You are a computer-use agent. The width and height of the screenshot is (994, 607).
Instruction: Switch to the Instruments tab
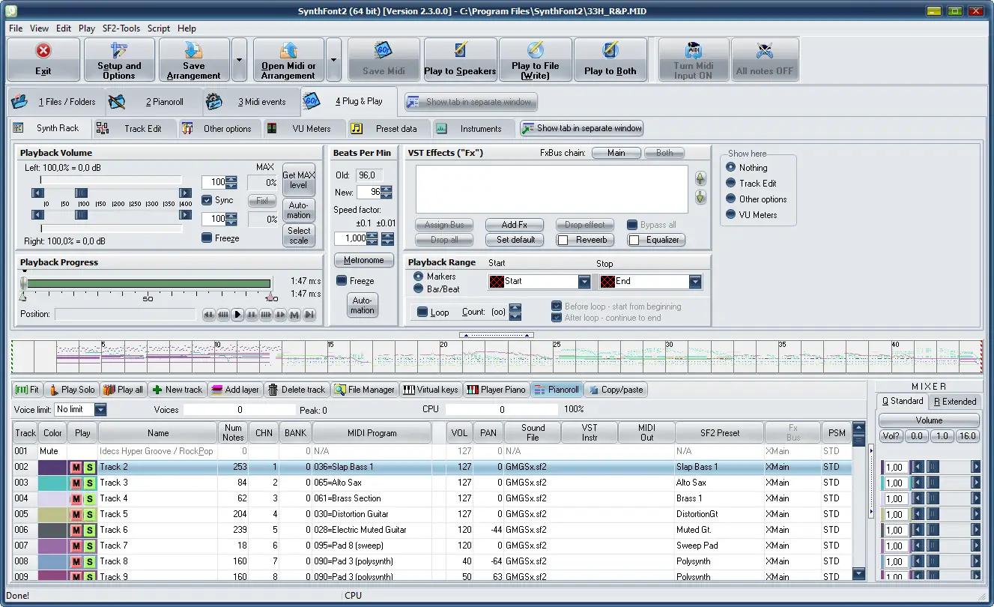473,128
